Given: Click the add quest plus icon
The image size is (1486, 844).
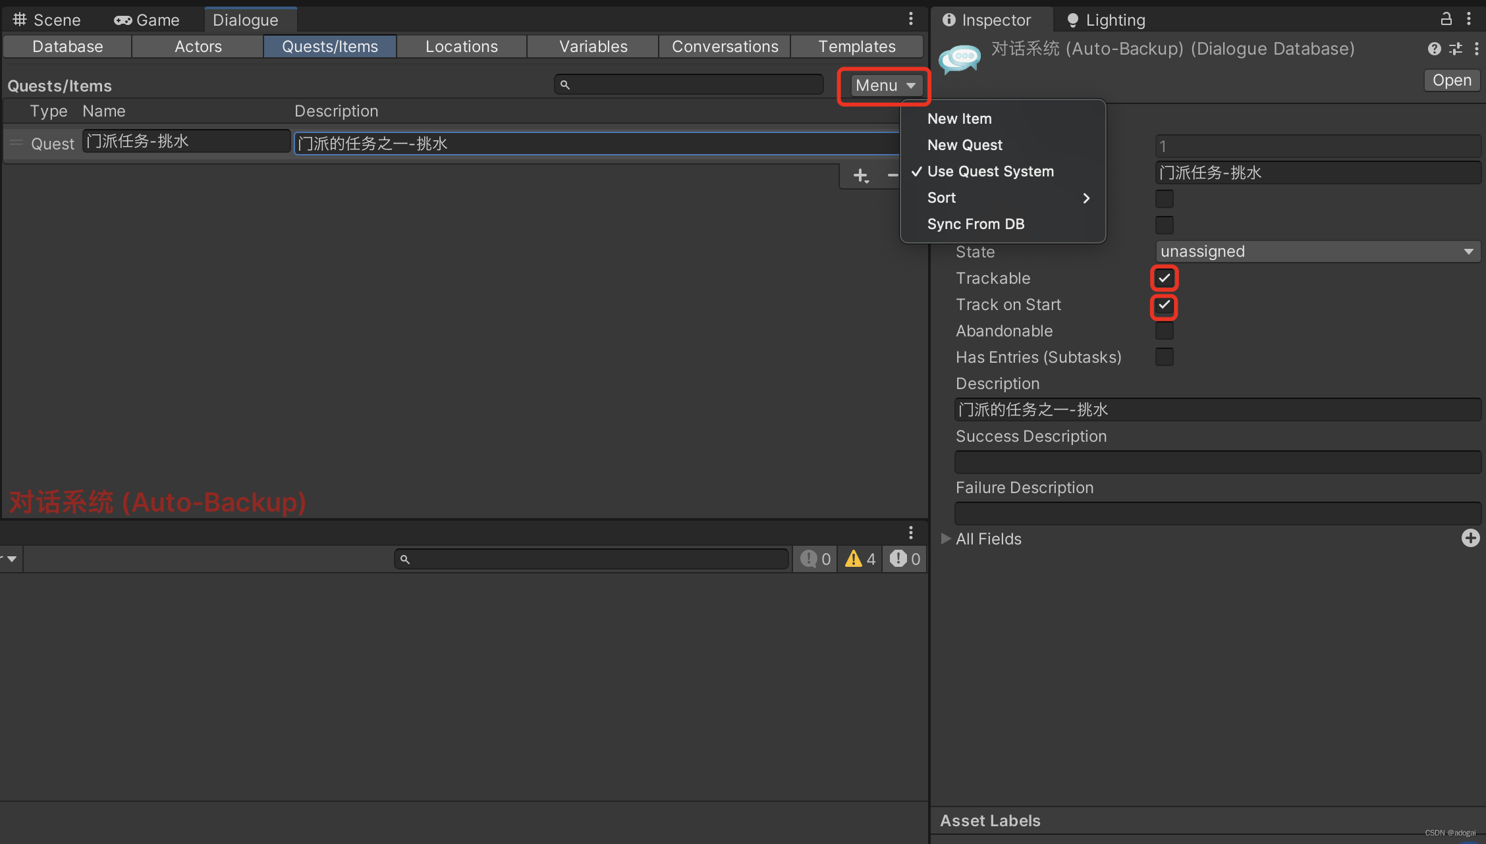Looking at the screenshot, I should coord(860,175).
